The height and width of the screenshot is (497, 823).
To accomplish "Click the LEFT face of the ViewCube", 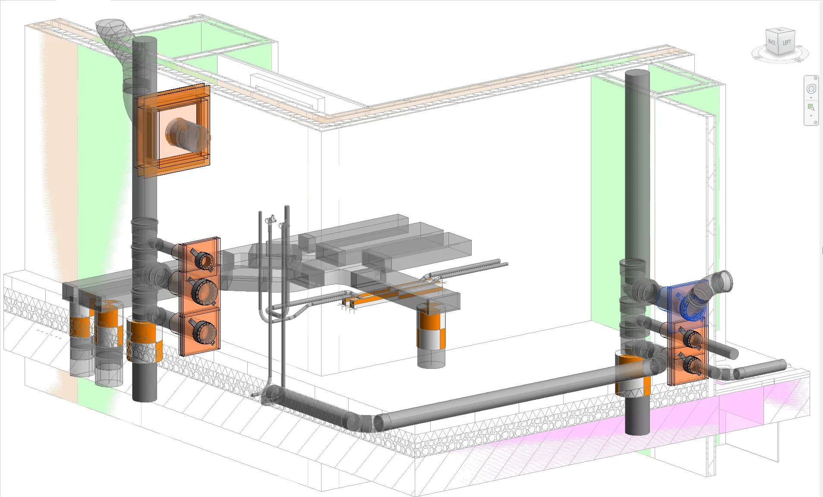I will point(787,43).
